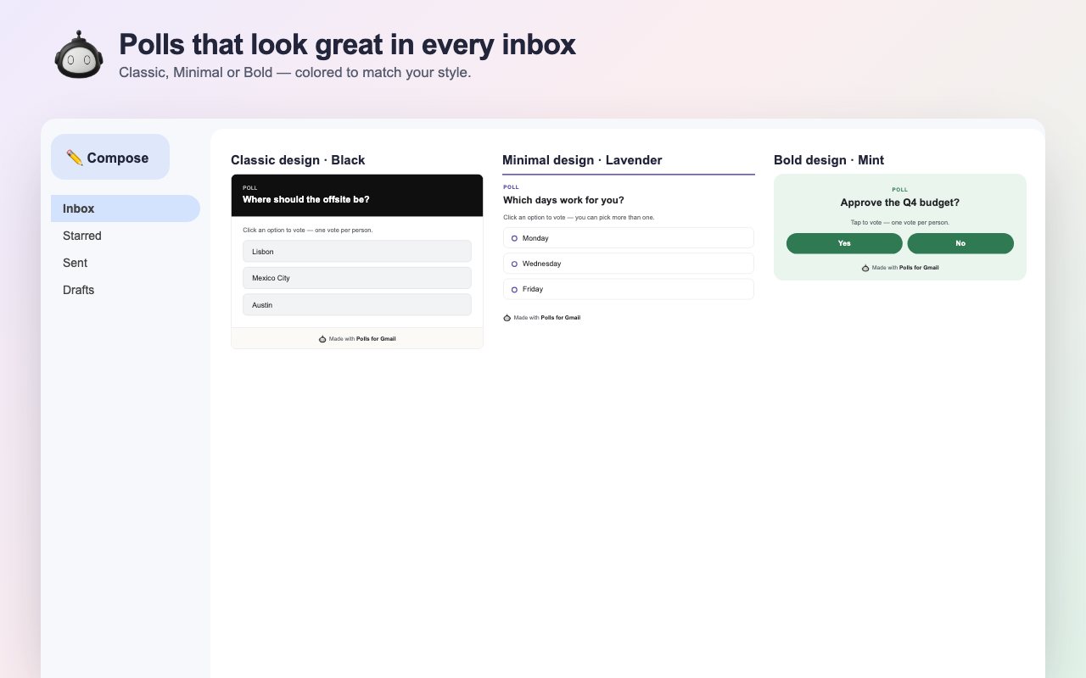
Task: Click the Compose button
Action: [110, 157]
